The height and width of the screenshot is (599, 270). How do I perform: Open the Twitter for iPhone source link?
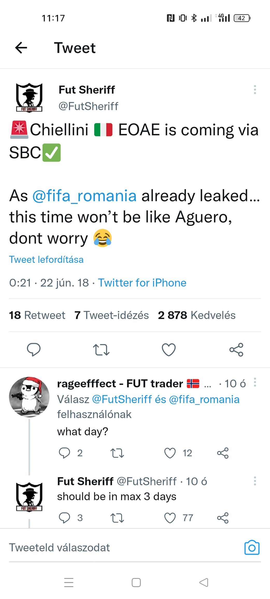[x=142, y=283]
